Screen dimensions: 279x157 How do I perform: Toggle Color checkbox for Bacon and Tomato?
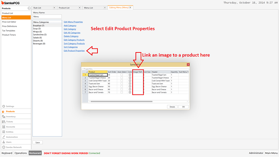click(x=130, y=92)
